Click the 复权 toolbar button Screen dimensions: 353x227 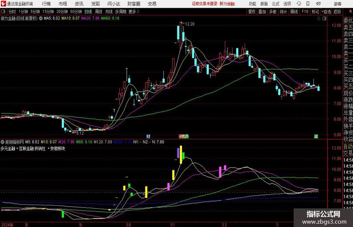(252, 12)
